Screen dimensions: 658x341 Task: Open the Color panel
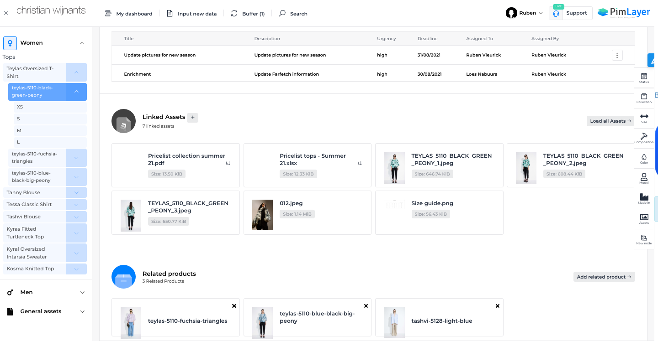pyautogui.click(x=644, y=158)
